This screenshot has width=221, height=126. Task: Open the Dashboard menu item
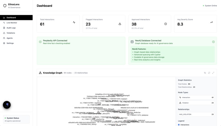[16, 18]
